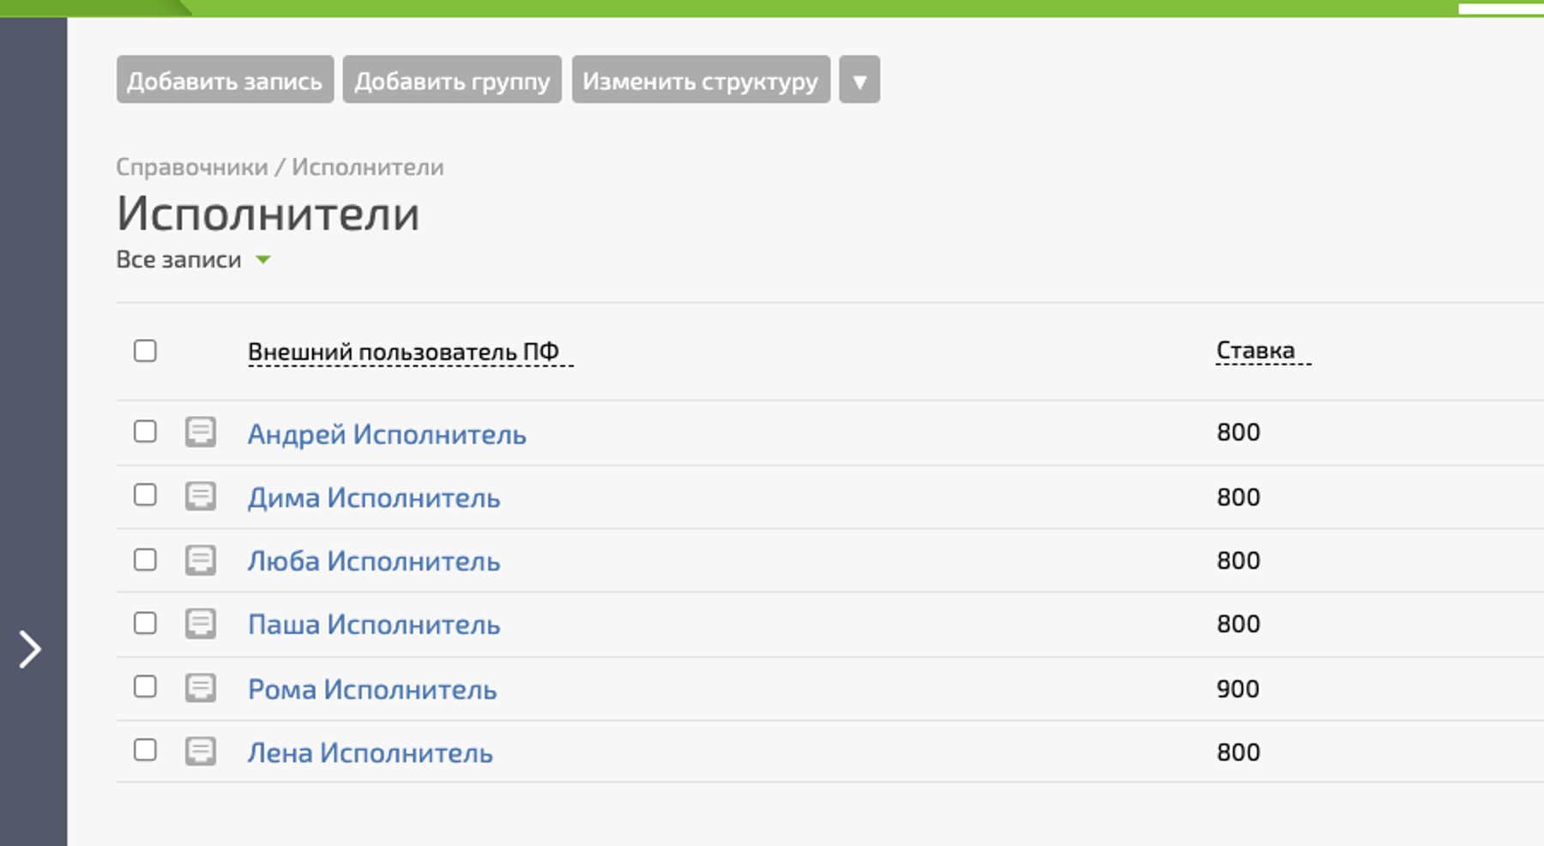Click the Изменить структуру button

click(700, 81)
